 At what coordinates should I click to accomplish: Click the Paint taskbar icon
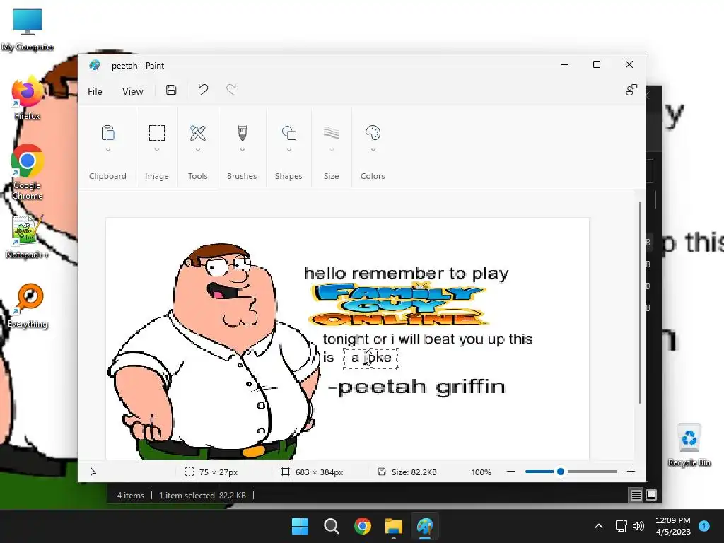[x=425, y=526]
